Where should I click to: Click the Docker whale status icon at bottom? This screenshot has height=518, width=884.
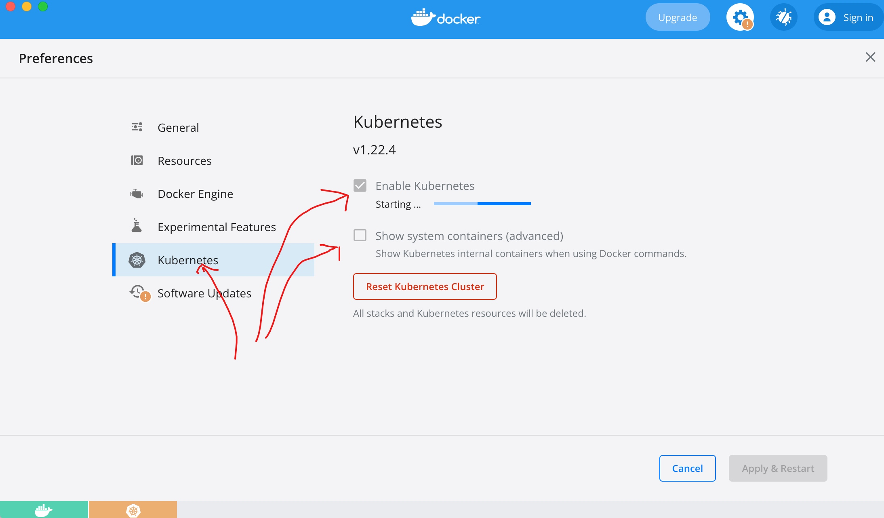[x=44, y=510]
